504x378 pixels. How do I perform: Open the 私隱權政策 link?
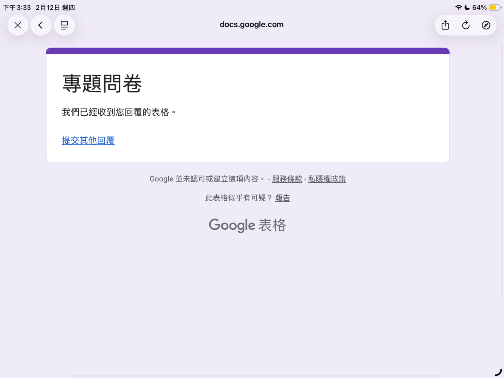tap(327, 179)
